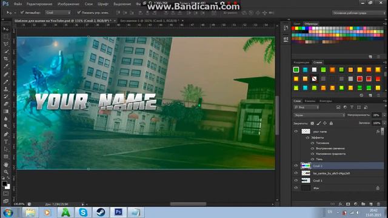The width and height of the screenshot is (388, 218).
Task: Select the Eyedropper tool
Action: (x=6, y=66)
